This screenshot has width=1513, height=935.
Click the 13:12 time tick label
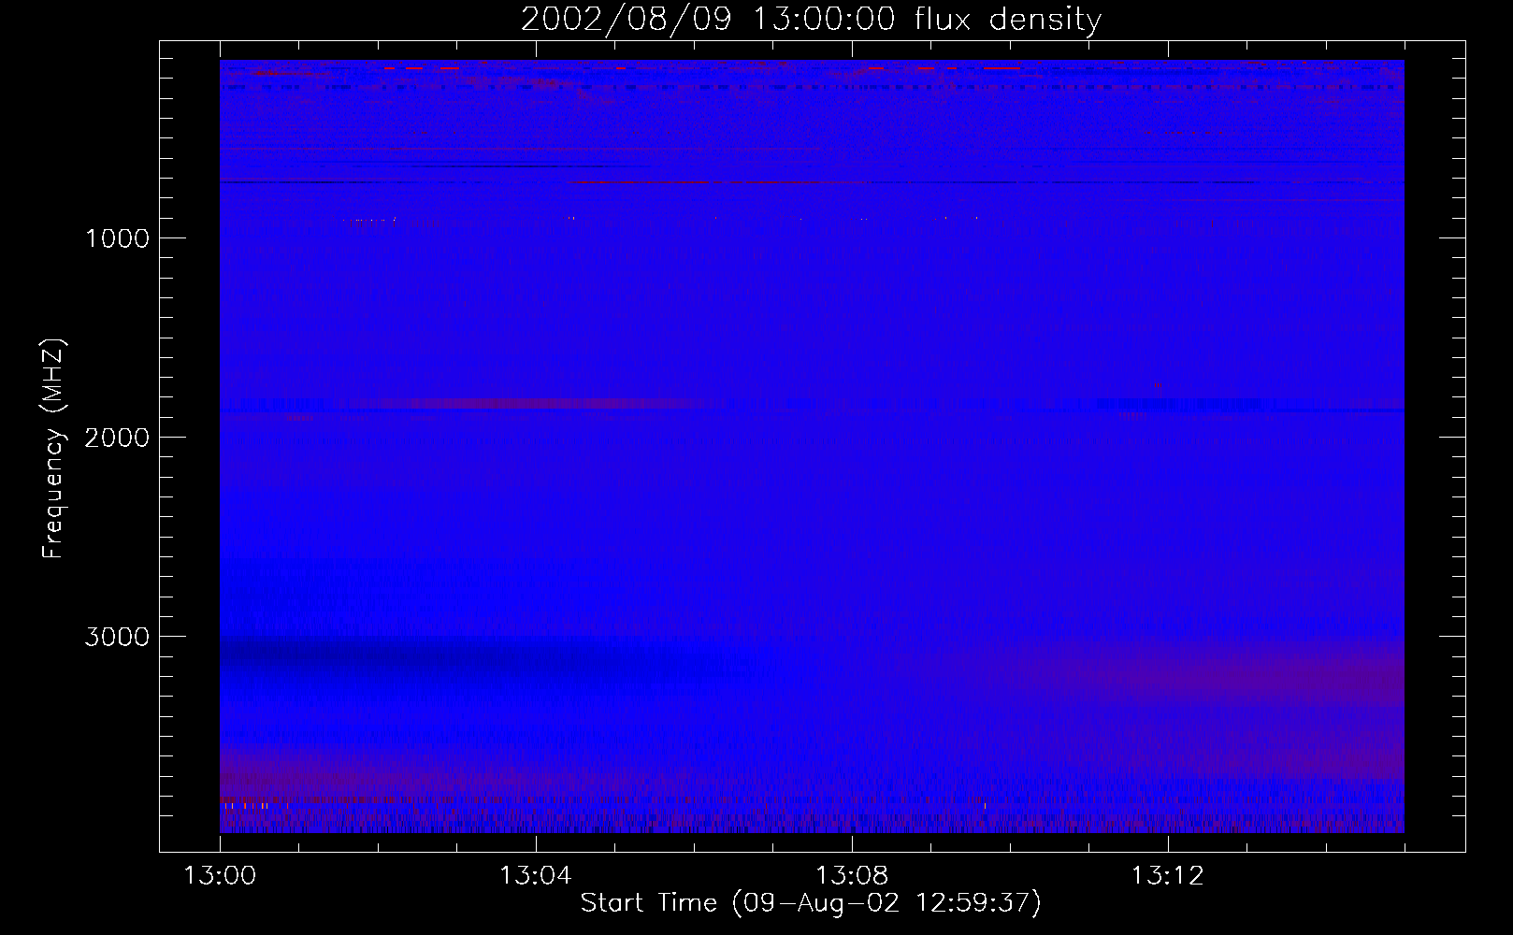click(1167, 876)
